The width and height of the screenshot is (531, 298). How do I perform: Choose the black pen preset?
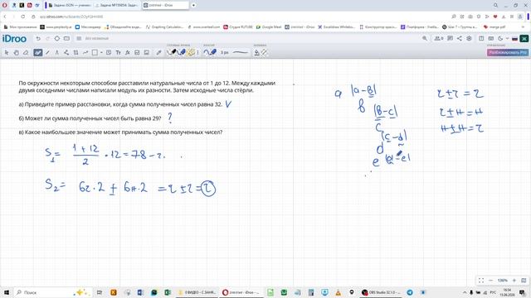173,52
